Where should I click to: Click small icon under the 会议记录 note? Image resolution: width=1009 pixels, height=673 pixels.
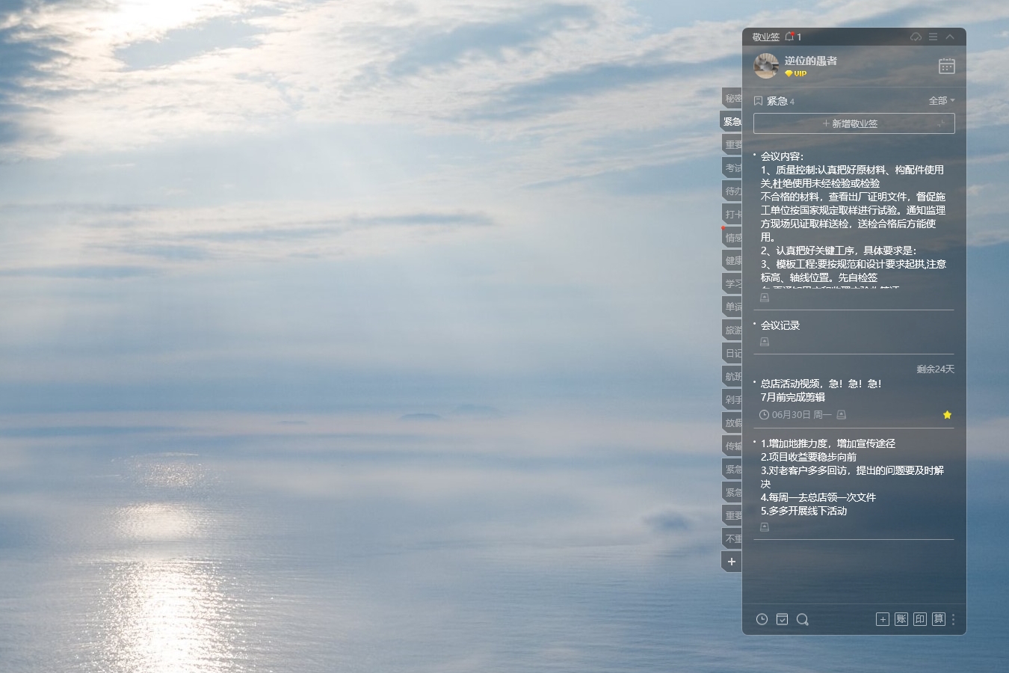pos(765,342)
